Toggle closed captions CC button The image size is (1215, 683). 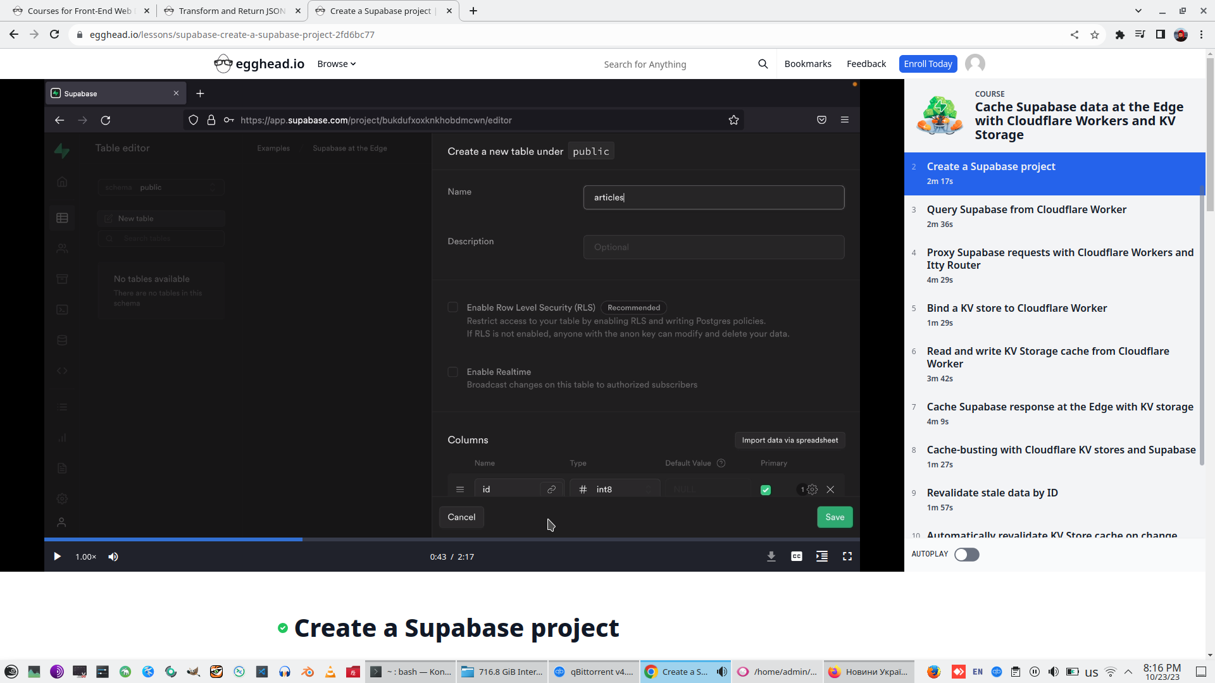(796, 557)
